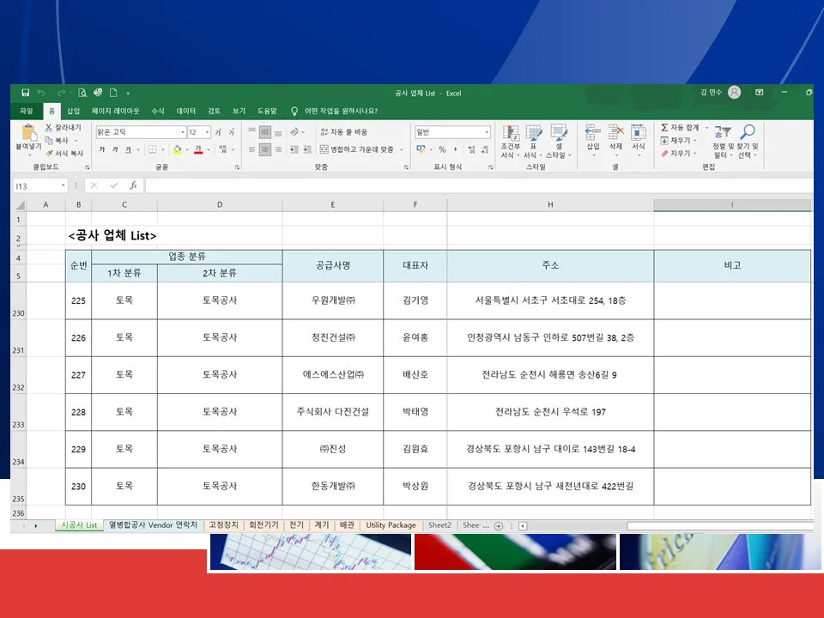Click the red font color swatch

[x=198, y=149]
